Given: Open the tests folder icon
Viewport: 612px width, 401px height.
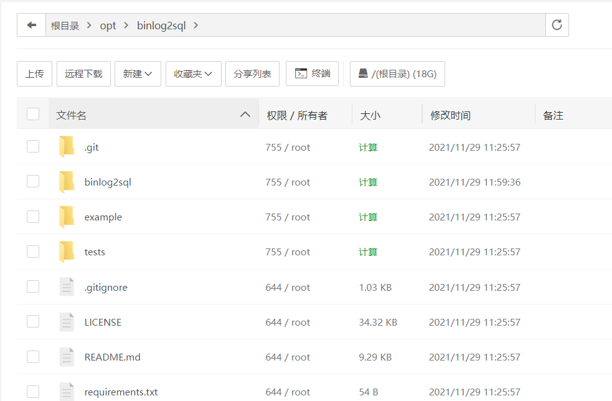Looking at the screenshot, I should 67,252.
